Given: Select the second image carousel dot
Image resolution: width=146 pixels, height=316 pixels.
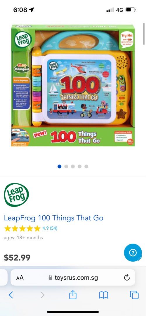Looking at the screenshot, I should click(x=66, y=166).
